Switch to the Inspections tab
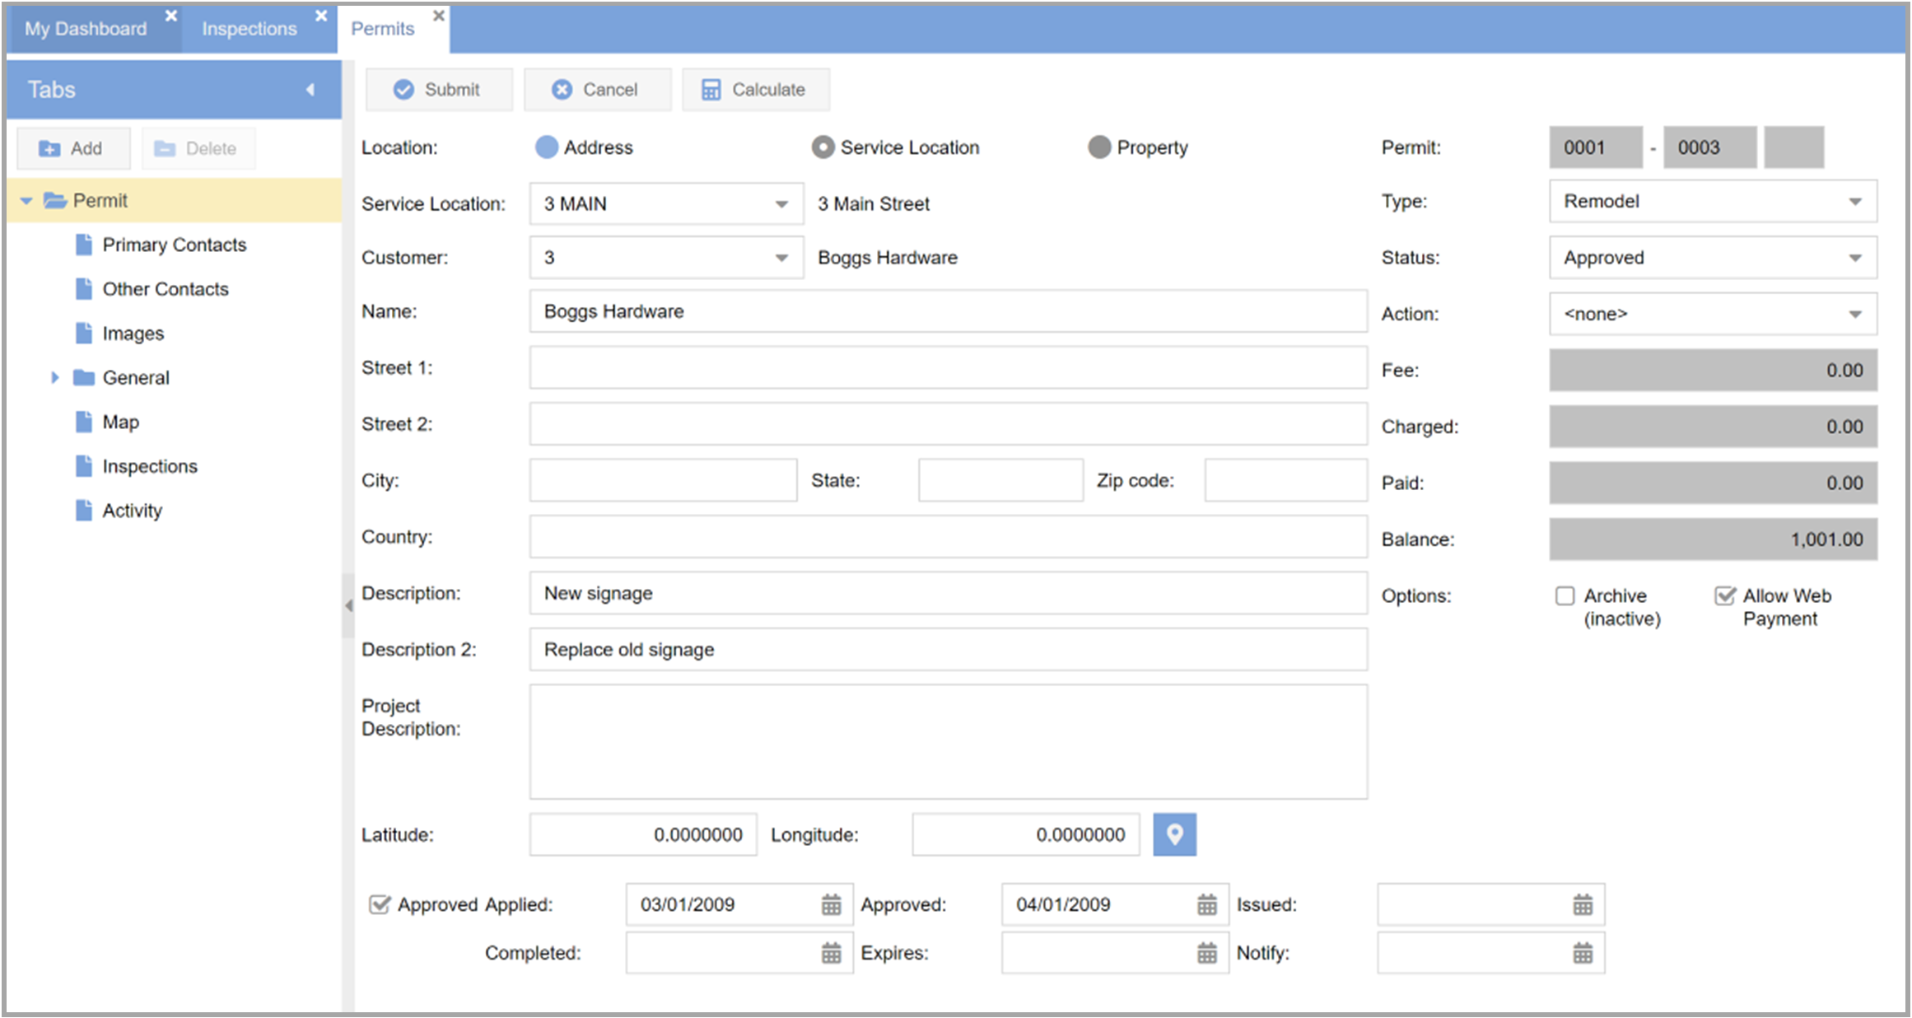Image resolution: width=1912 pixels, height=1018 pixels. coord(249,29)
